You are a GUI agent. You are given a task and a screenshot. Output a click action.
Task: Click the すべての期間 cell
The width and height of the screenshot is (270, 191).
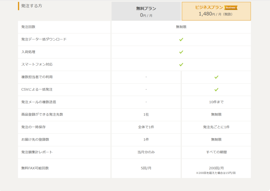(x=216, y=152)
